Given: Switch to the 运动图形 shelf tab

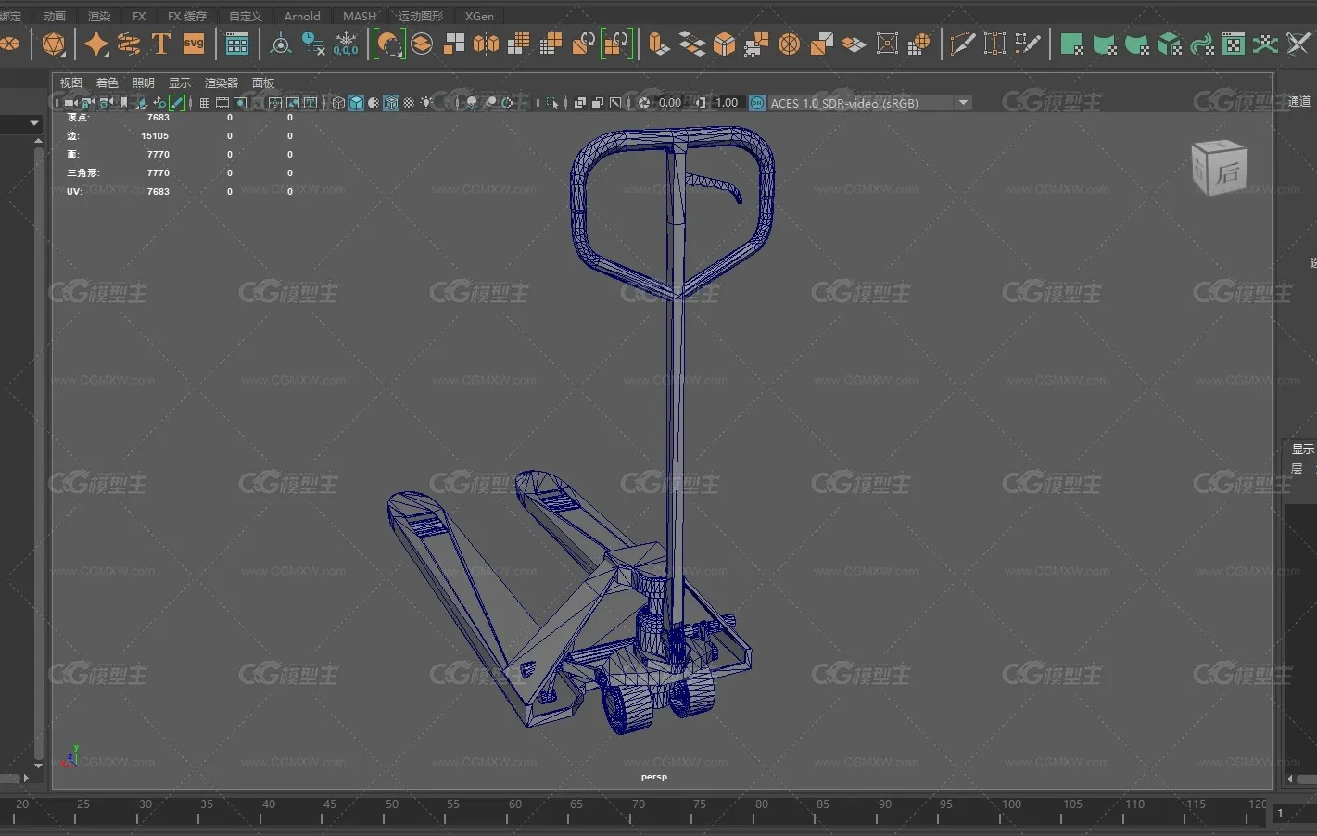Looking at the screenshot, I should 421,16.
